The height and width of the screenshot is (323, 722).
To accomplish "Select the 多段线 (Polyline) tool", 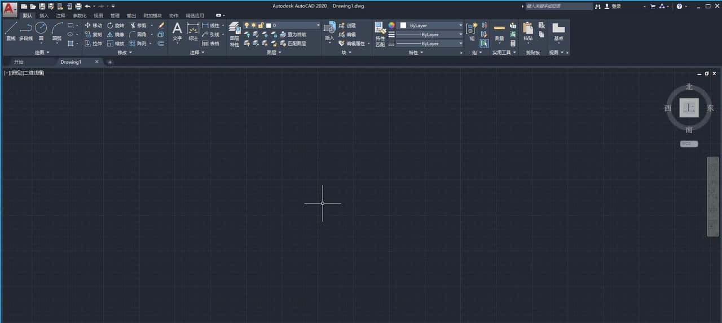I will (x=26, y=32).
